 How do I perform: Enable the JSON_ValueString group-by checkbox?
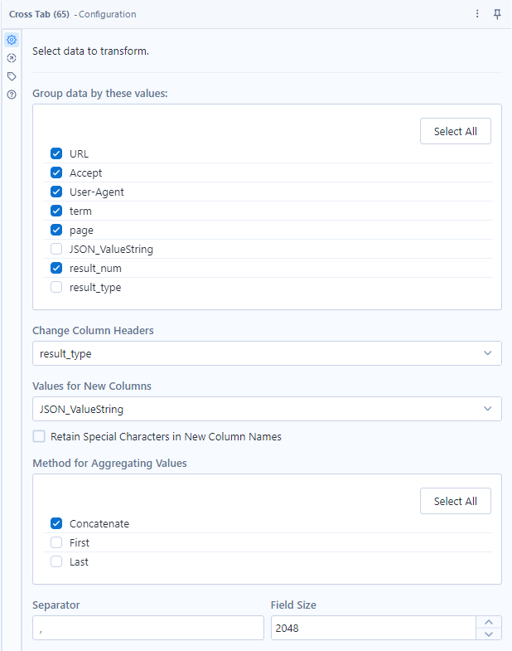(x=56, y=249)
